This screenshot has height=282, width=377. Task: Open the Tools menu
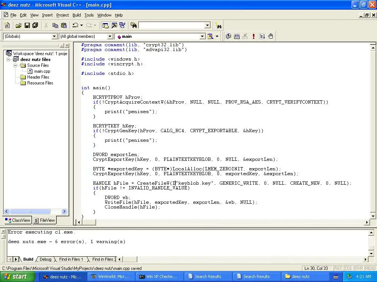coord(89,15)
